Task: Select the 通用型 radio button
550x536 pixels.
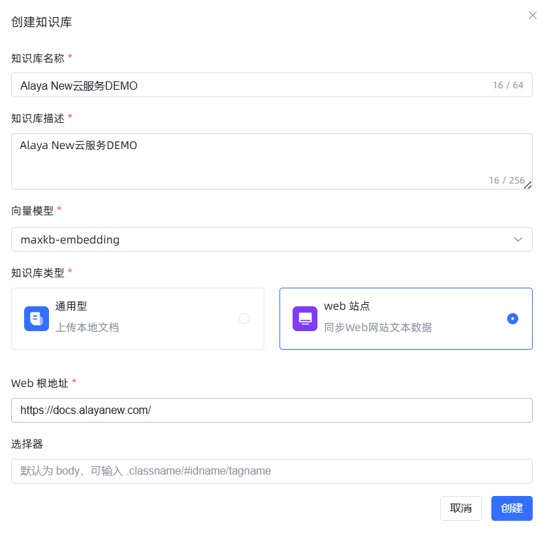Action: click(x=244, y=319)
